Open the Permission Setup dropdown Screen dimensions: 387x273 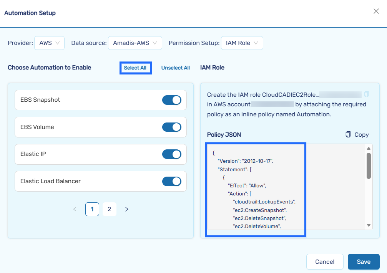pyautogui.click(x=242, y=43)
